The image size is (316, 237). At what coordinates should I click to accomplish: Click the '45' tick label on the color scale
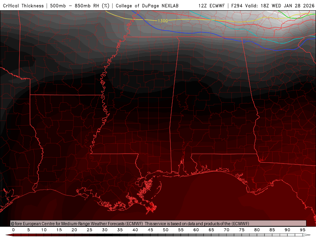click(x=150, y=230)
